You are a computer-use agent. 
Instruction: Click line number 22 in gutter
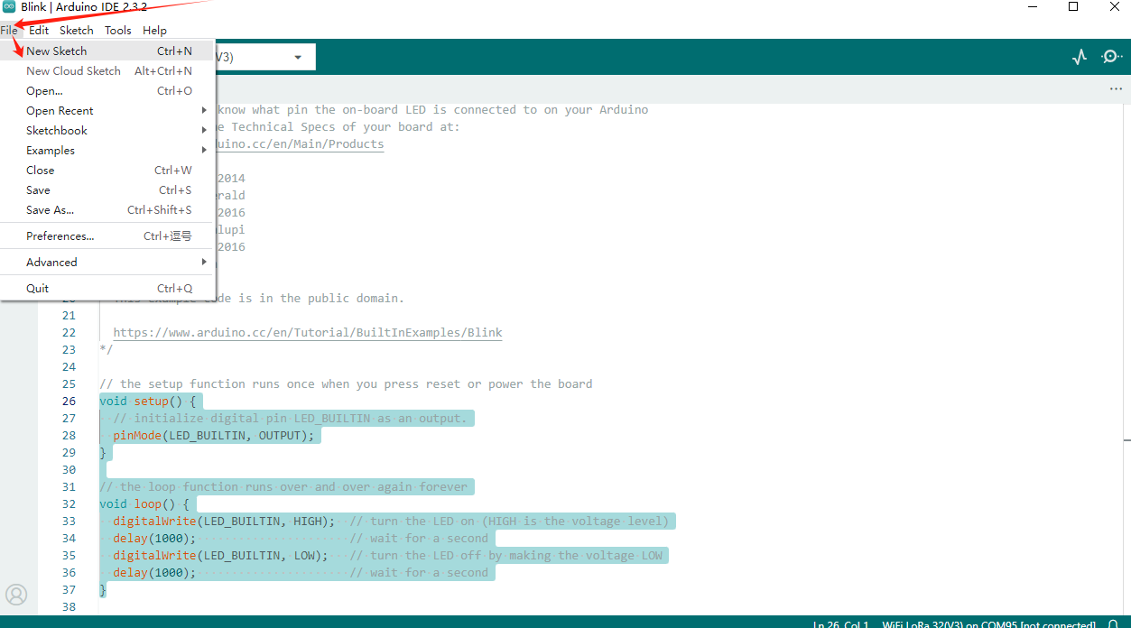coord(69,333)
